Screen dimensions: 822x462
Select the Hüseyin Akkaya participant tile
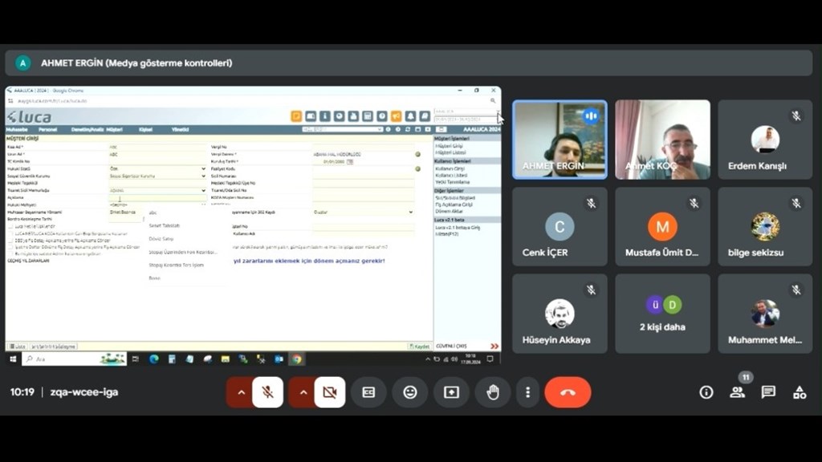click(560, 314)
